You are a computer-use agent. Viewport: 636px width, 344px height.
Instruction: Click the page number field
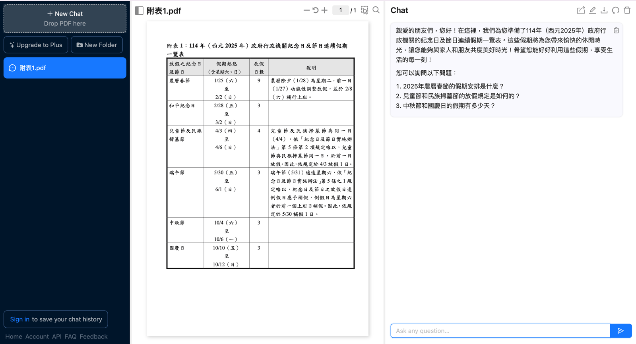point(341,10)
